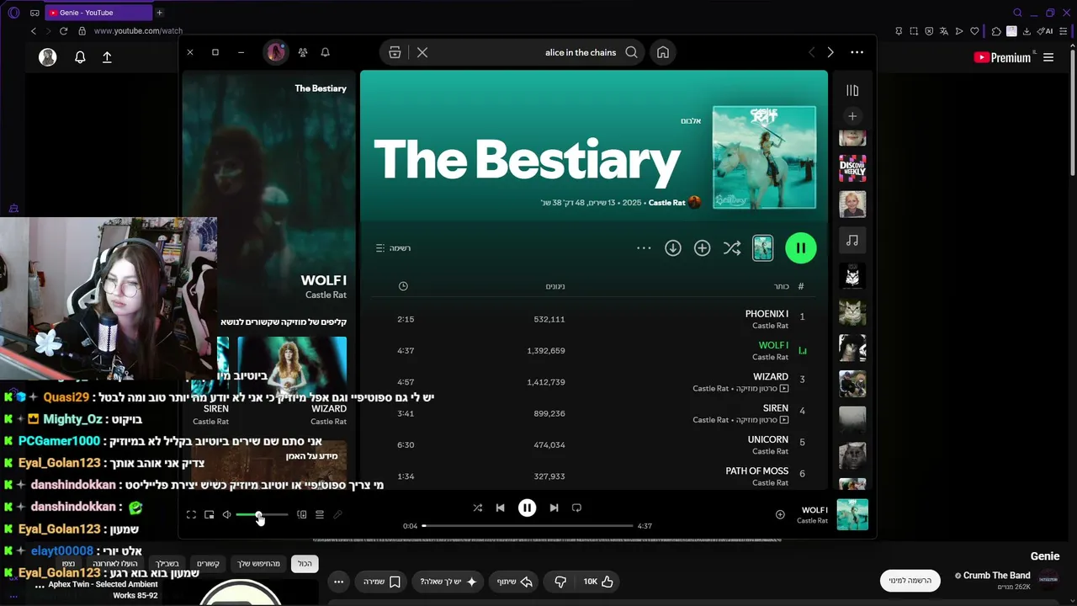The image size is (1077, 606).
Task: Click the YouTube share button שיתוף
Action: [514, 582]
